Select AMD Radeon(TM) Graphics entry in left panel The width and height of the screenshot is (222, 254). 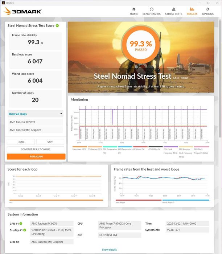click(35, 130)
